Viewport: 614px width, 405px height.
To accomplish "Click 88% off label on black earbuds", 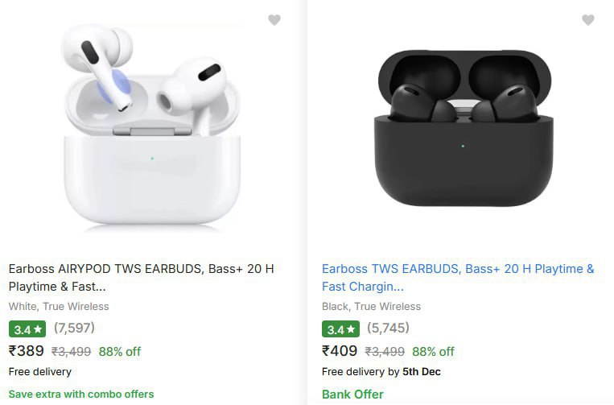I will pos(433,352).
